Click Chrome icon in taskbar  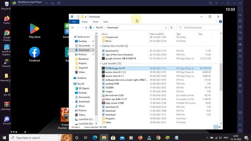[158, 137]
